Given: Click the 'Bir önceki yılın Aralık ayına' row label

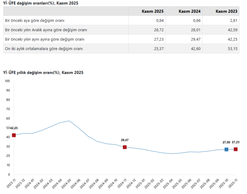Looking at the screenshot, I should coord(46,30).
